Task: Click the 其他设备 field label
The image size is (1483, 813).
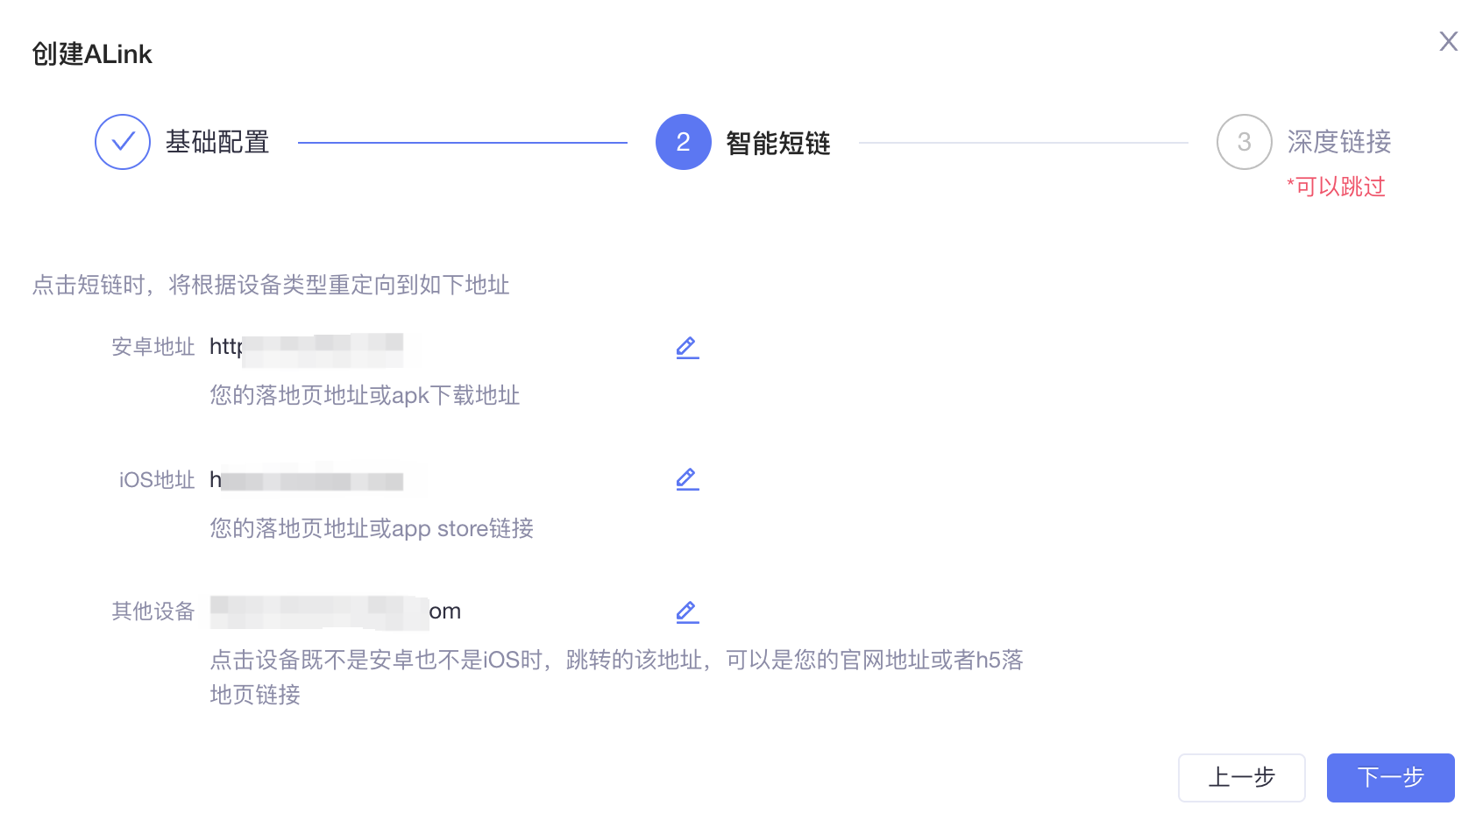Action: (153, 612)
